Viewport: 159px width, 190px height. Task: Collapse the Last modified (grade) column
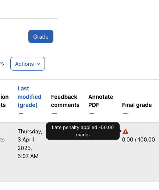pos(21,113)
